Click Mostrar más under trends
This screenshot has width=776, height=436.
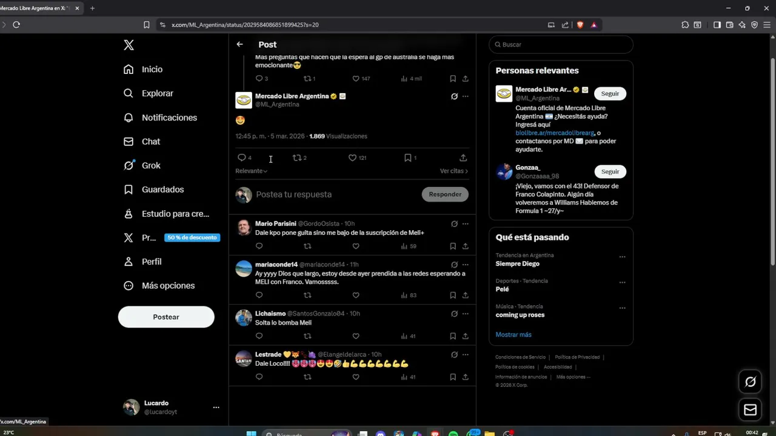[513, 334]
